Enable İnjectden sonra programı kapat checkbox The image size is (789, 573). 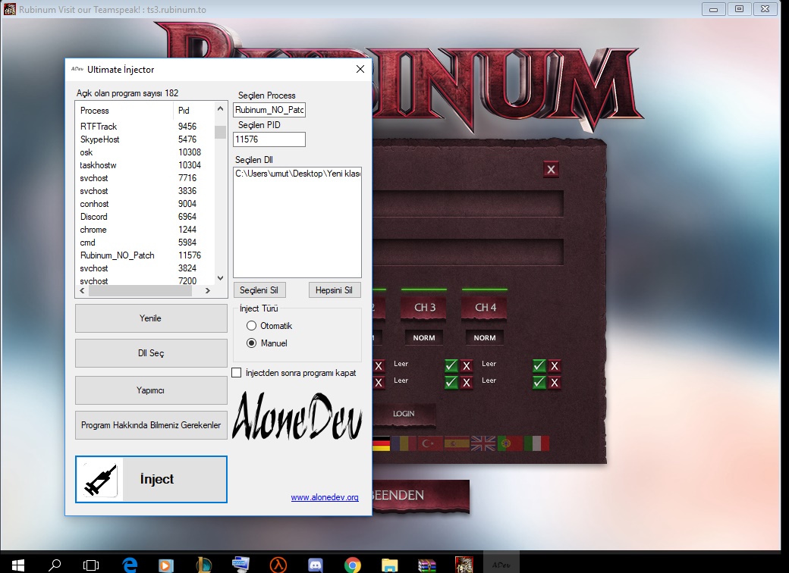coord(237,372)
